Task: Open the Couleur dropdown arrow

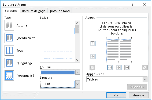Action: tap(77, 72)
